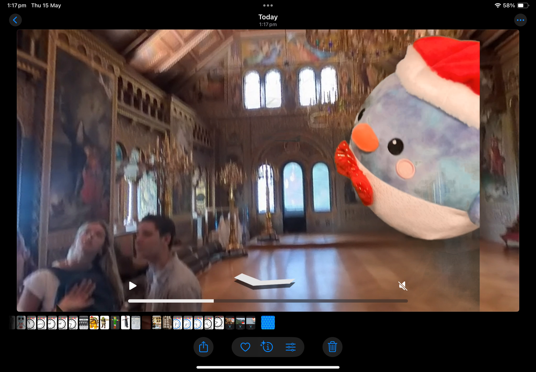Screen dimensions: 536x372
Task: Select the Shrek character thumbnail
Action: (105, 322)
